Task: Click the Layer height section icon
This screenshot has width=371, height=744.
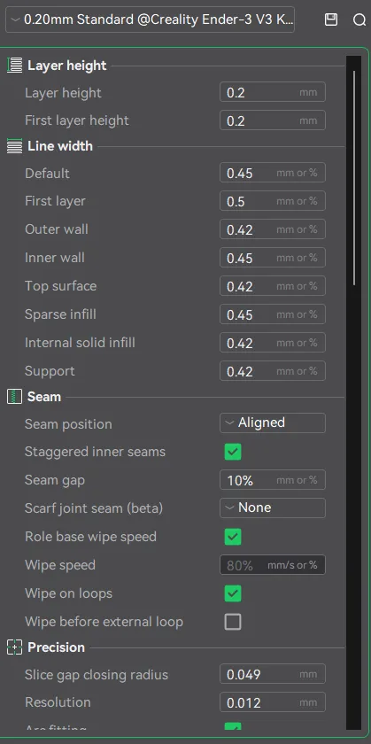Action: tap(15, 66)
